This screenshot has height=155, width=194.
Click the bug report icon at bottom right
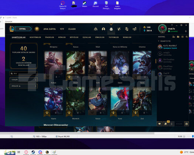(187, 124)
